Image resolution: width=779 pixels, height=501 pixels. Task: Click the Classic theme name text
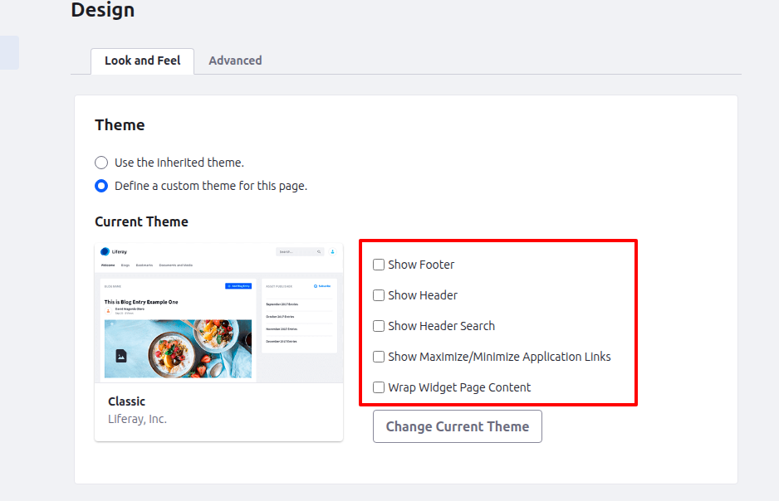click(127, 401)
